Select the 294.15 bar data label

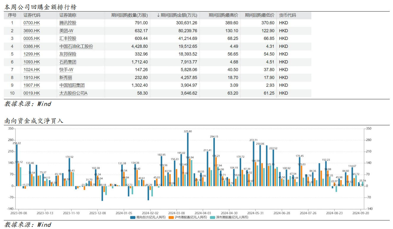(x=214, y=137)
